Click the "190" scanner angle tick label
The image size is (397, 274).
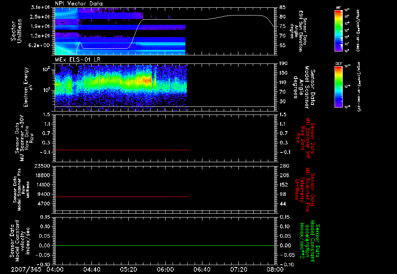(284, 63)
